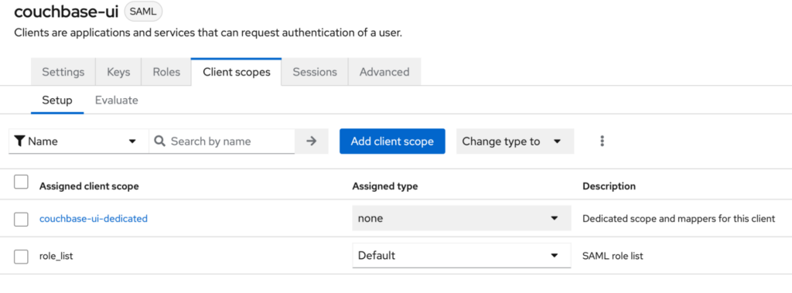This screenshot has width=792, height=293.
Task: Click the magnifier search icon
Action: (x=159, y=141)
